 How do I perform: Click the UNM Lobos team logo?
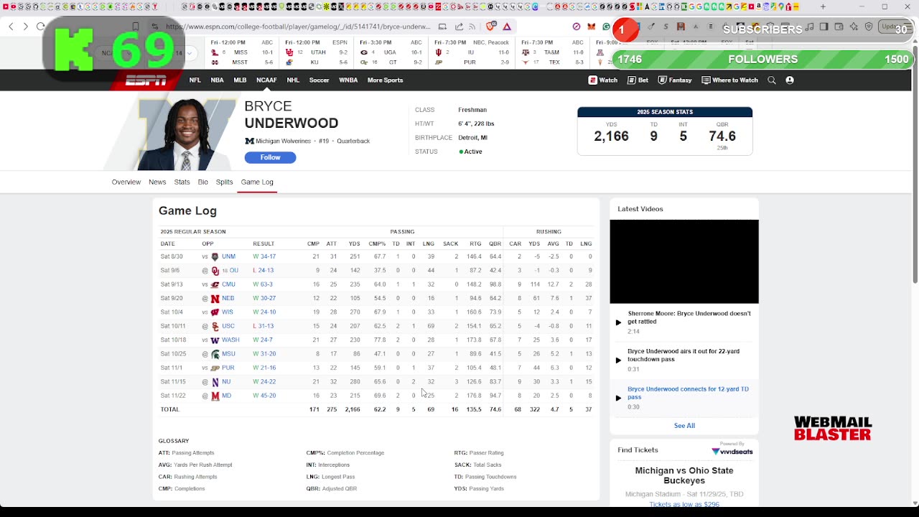pos(215,256)
